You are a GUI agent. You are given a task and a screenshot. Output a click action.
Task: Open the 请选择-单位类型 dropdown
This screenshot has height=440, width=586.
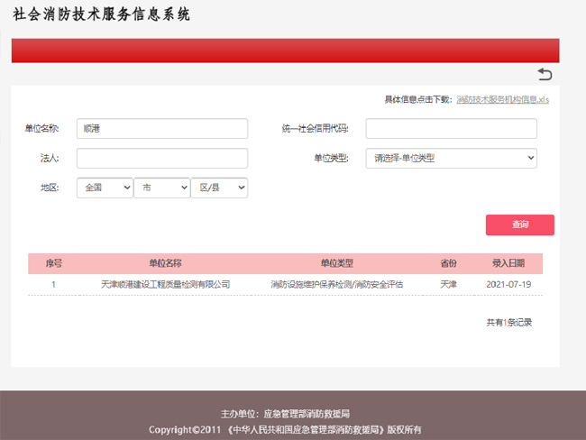[x=451, y=159]
